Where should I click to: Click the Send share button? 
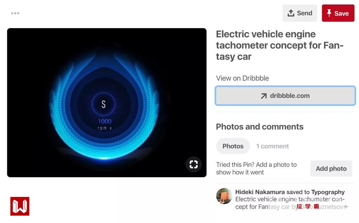pyautogui.click(x=300, y=13)
